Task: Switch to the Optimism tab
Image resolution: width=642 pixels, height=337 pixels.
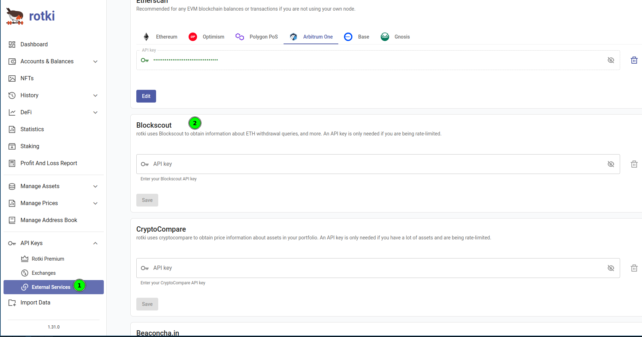Action: click(207, 37)
